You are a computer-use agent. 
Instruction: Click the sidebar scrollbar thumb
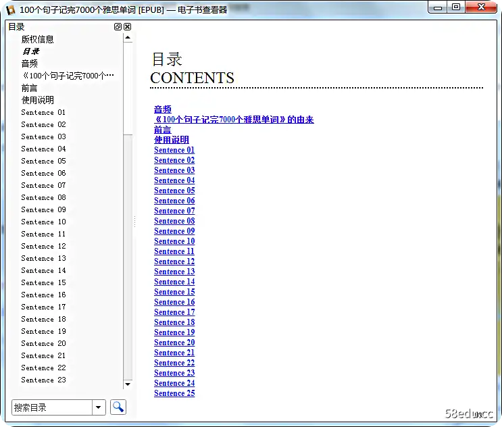128,89
